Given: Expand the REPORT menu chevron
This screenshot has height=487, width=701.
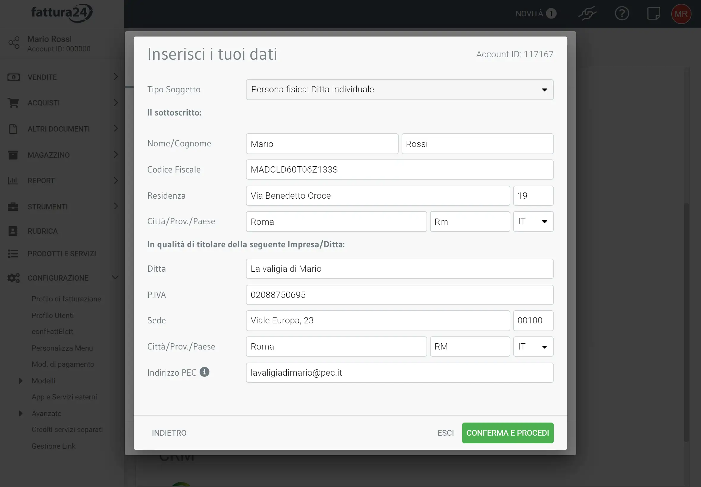Looking at the screenshot, I should (116, 180).
